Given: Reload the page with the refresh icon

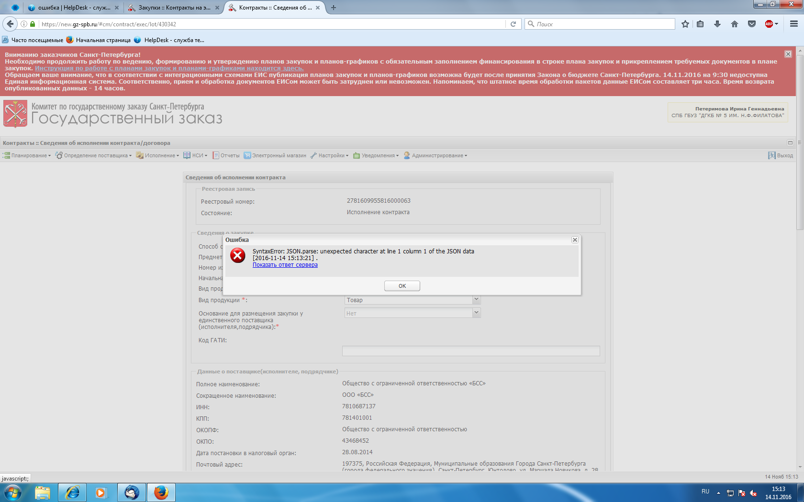Looking at the screenshot, I should coord(513,24).
